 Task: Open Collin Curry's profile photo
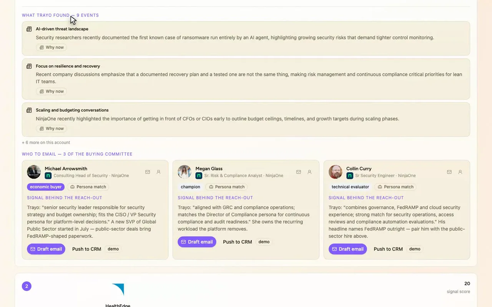[336, 172]
